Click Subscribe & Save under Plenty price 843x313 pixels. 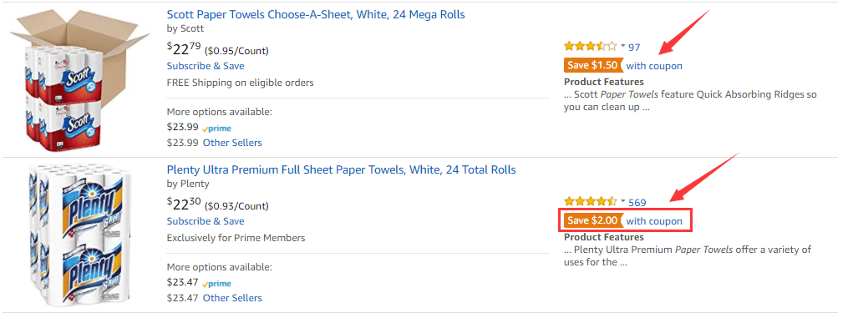206,221
